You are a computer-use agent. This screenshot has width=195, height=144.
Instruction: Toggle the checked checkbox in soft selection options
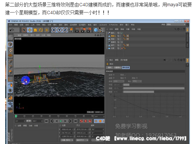tap(125, 75)
